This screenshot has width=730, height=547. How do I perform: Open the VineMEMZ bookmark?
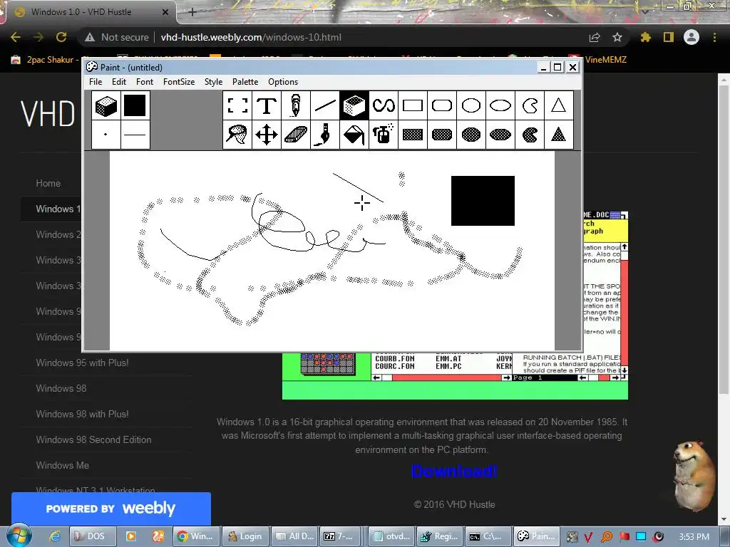click(597, 60)
